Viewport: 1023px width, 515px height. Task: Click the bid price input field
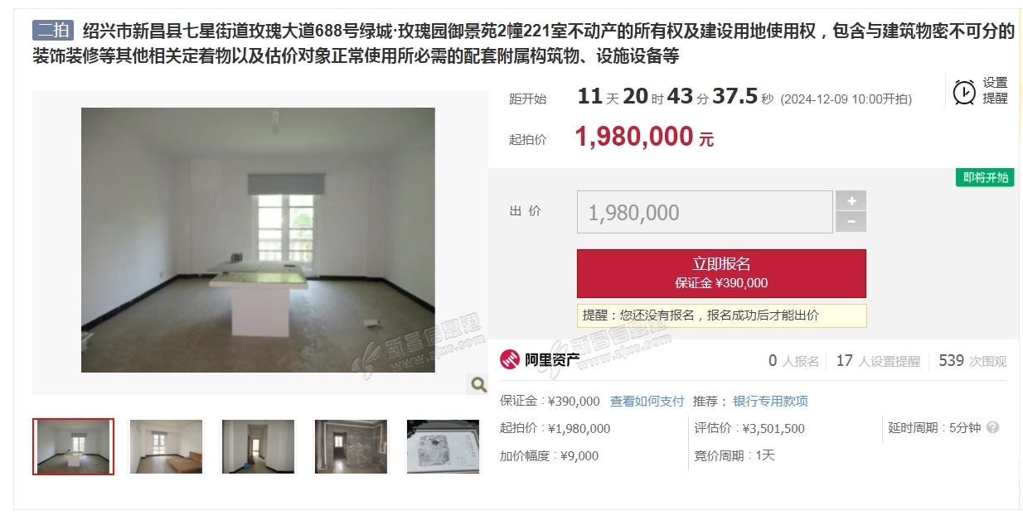(705, 212)
